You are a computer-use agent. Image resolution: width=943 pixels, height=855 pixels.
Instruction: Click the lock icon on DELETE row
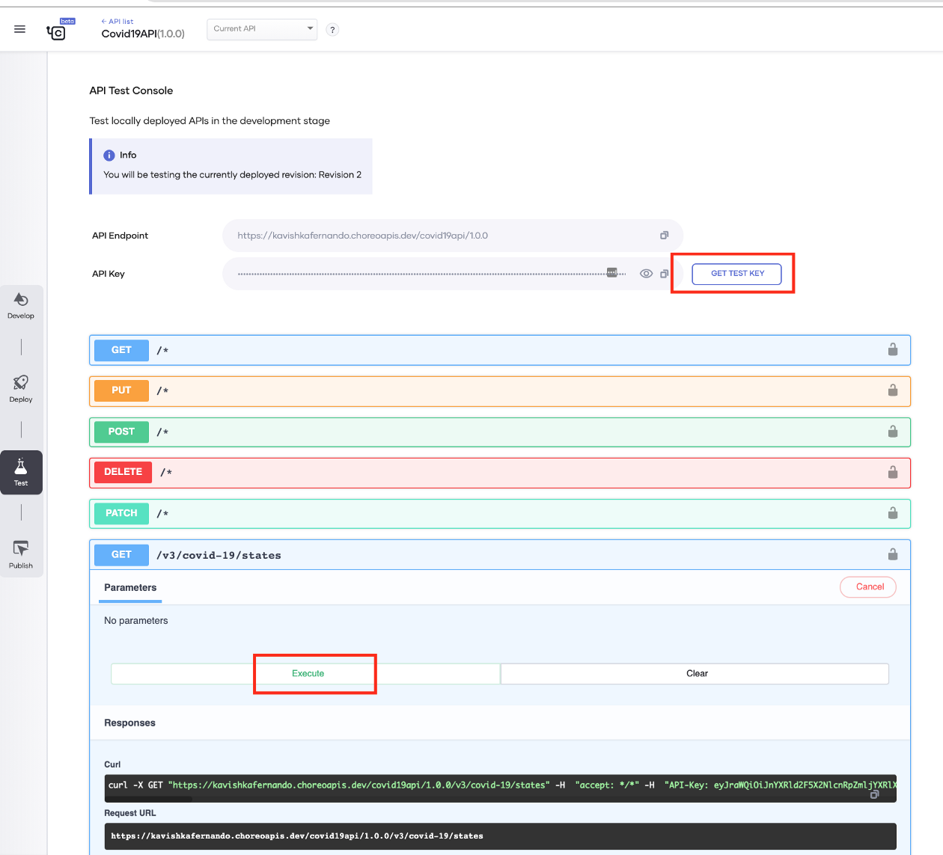[892, 472]
